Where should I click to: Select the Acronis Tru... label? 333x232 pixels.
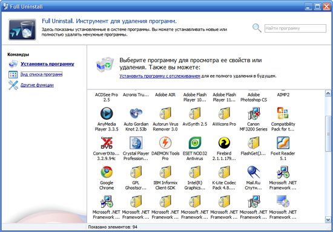click(136, 95)
